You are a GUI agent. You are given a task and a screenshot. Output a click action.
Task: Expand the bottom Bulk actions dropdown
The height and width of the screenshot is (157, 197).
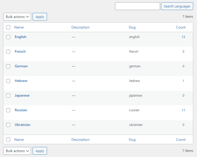pyautogui.click(x=17, y=151)
